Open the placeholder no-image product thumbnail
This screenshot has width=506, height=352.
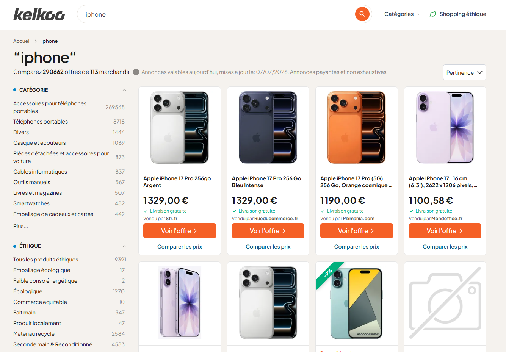coord(445,303)
